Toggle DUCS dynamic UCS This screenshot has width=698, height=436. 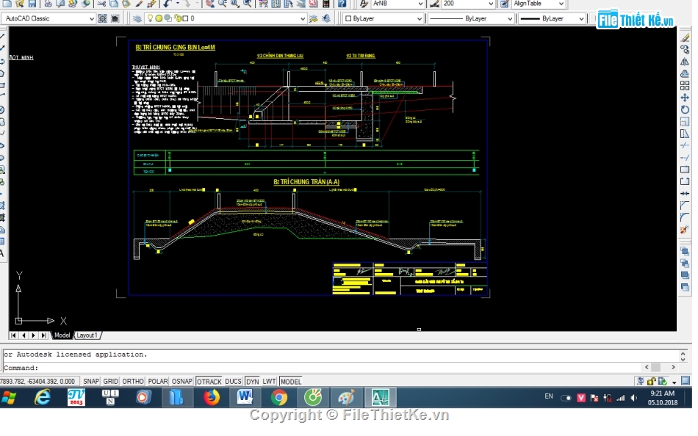[x=233, y=382]
